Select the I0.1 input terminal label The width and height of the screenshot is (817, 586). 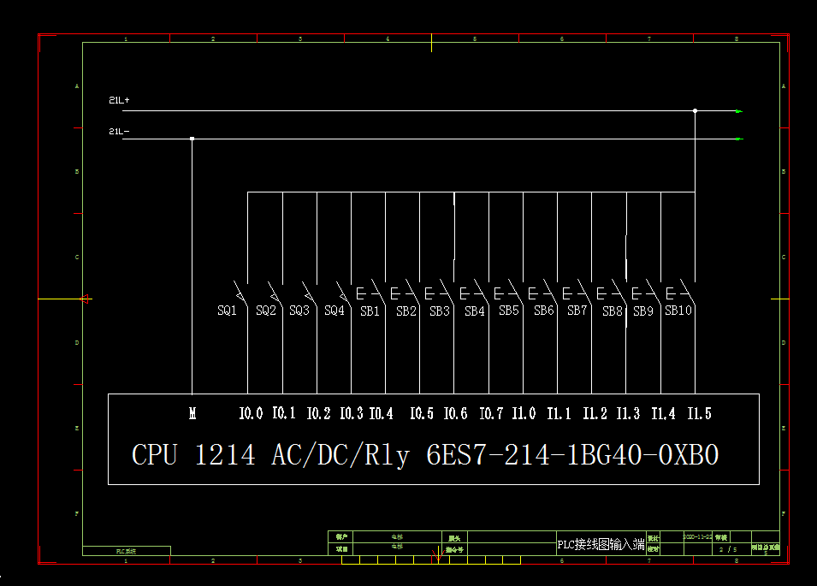click(x=285, y=413)
